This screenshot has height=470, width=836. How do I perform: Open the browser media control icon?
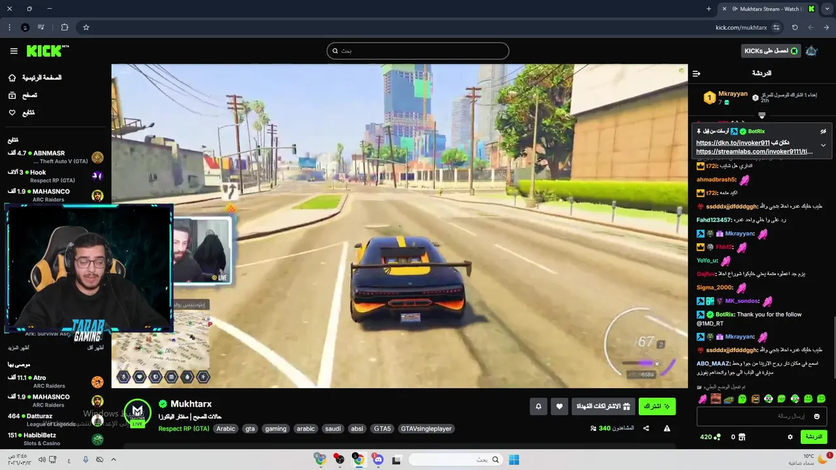[41, 27]
